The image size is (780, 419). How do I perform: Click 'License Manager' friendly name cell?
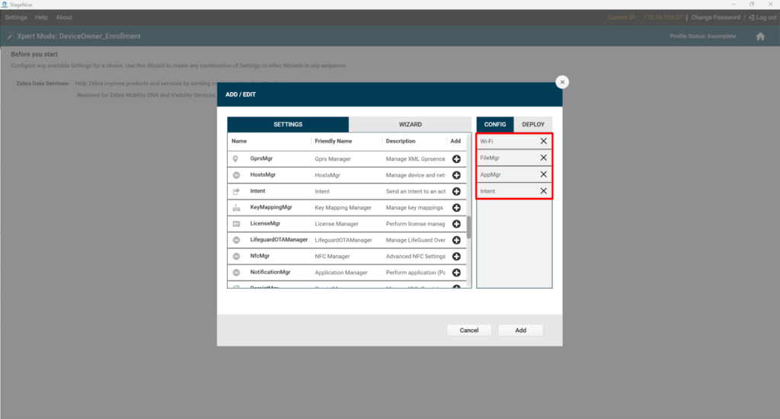[336, 225]
